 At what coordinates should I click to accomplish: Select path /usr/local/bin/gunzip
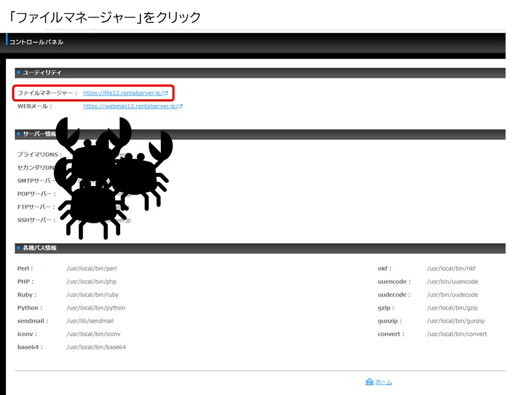click(x=456, y=321)
